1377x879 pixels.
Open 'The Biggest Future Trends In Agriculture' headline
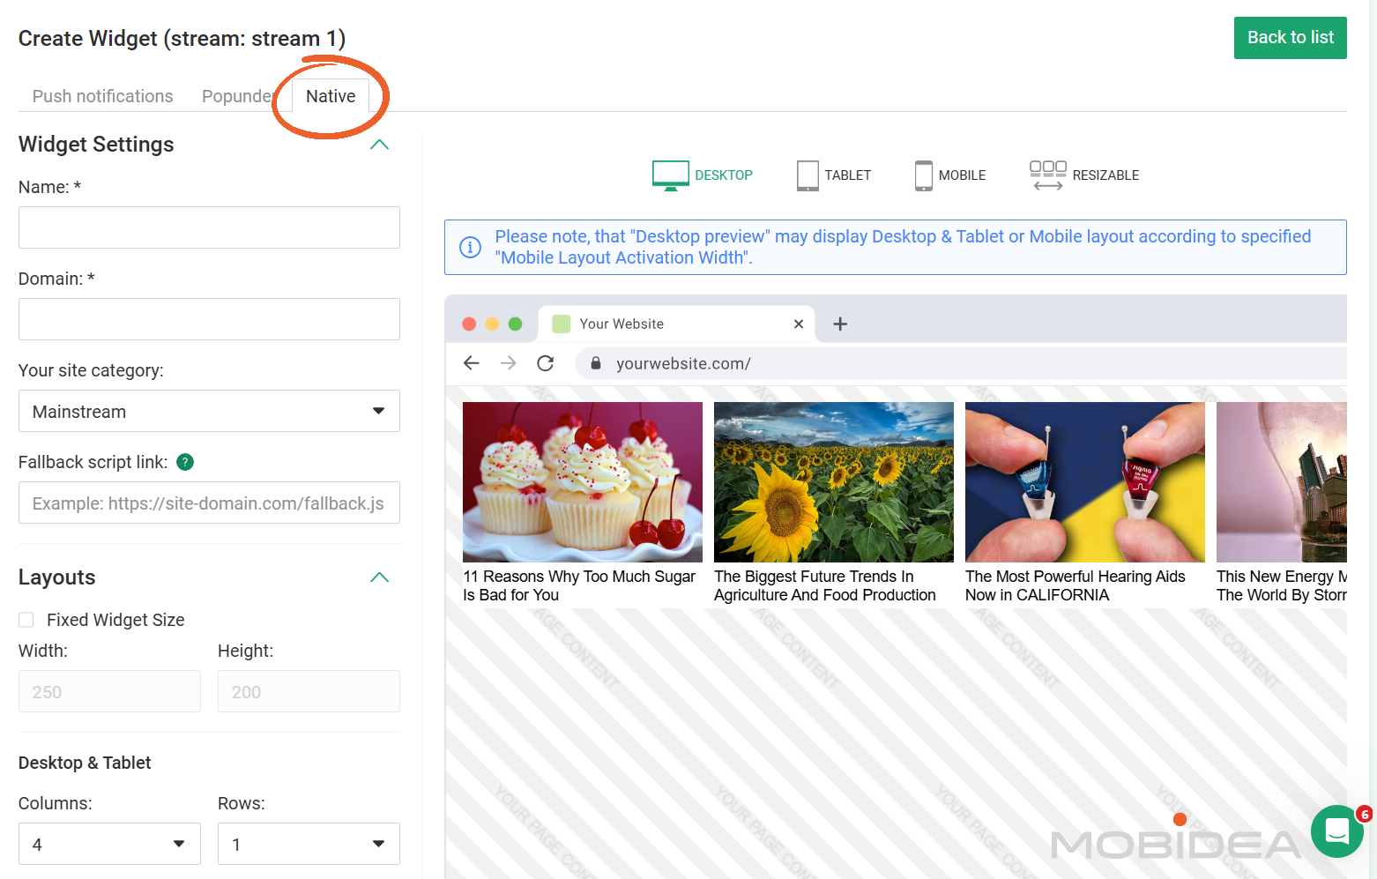pyautogui.click(x=825, y=585)
